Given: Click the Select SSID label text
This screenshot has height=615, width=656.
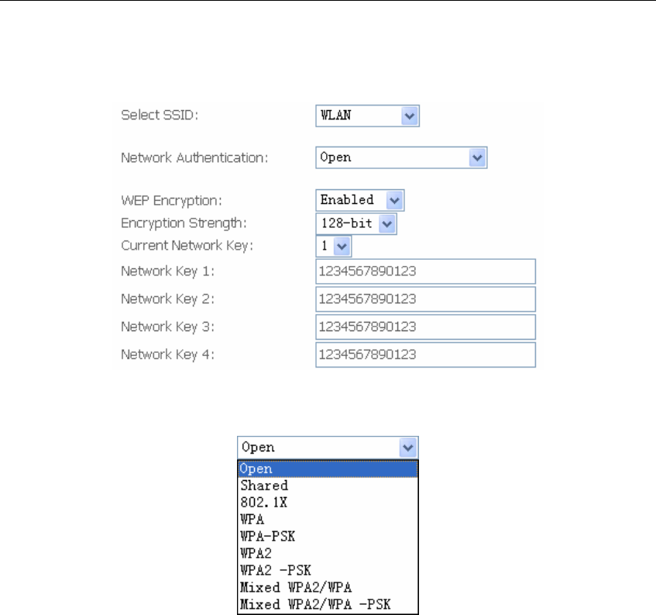Looking at the screenshot, I should pos(160,116).
